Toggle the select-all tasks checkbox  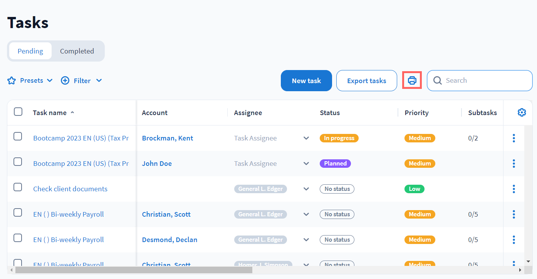tap(18, 112)
